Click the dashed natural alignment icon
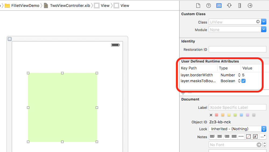The width and height of the screenshot is (269, 152). 241,137
